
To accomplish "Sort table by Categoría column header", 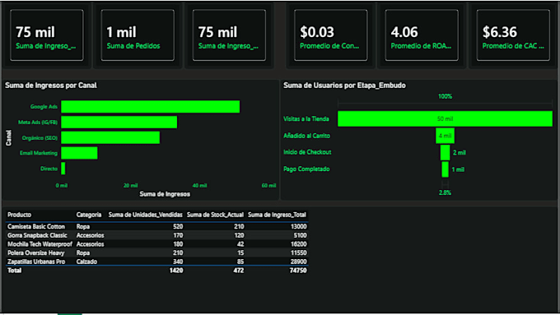I will pyautogui.click(x=89, y=215).
